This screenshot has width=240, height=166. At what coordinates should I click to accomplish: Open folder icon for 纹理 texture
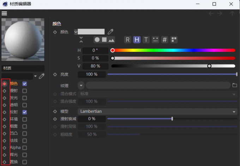tap(234, 85)
